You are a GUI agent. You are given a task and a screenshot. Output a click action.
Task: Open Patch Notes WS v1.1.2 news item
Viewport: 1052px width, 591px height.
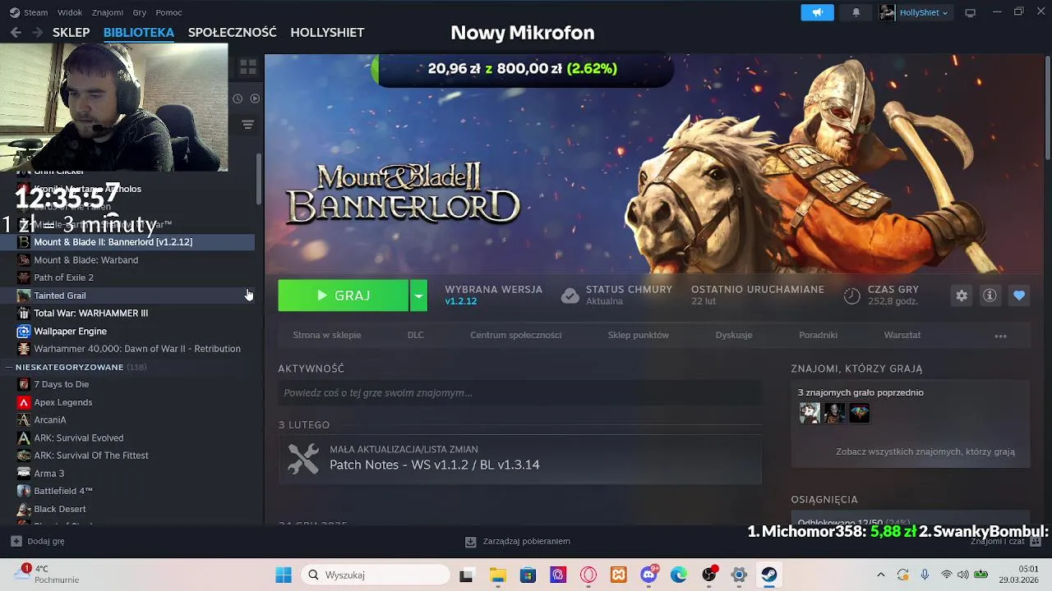click(x=520, y=459)
